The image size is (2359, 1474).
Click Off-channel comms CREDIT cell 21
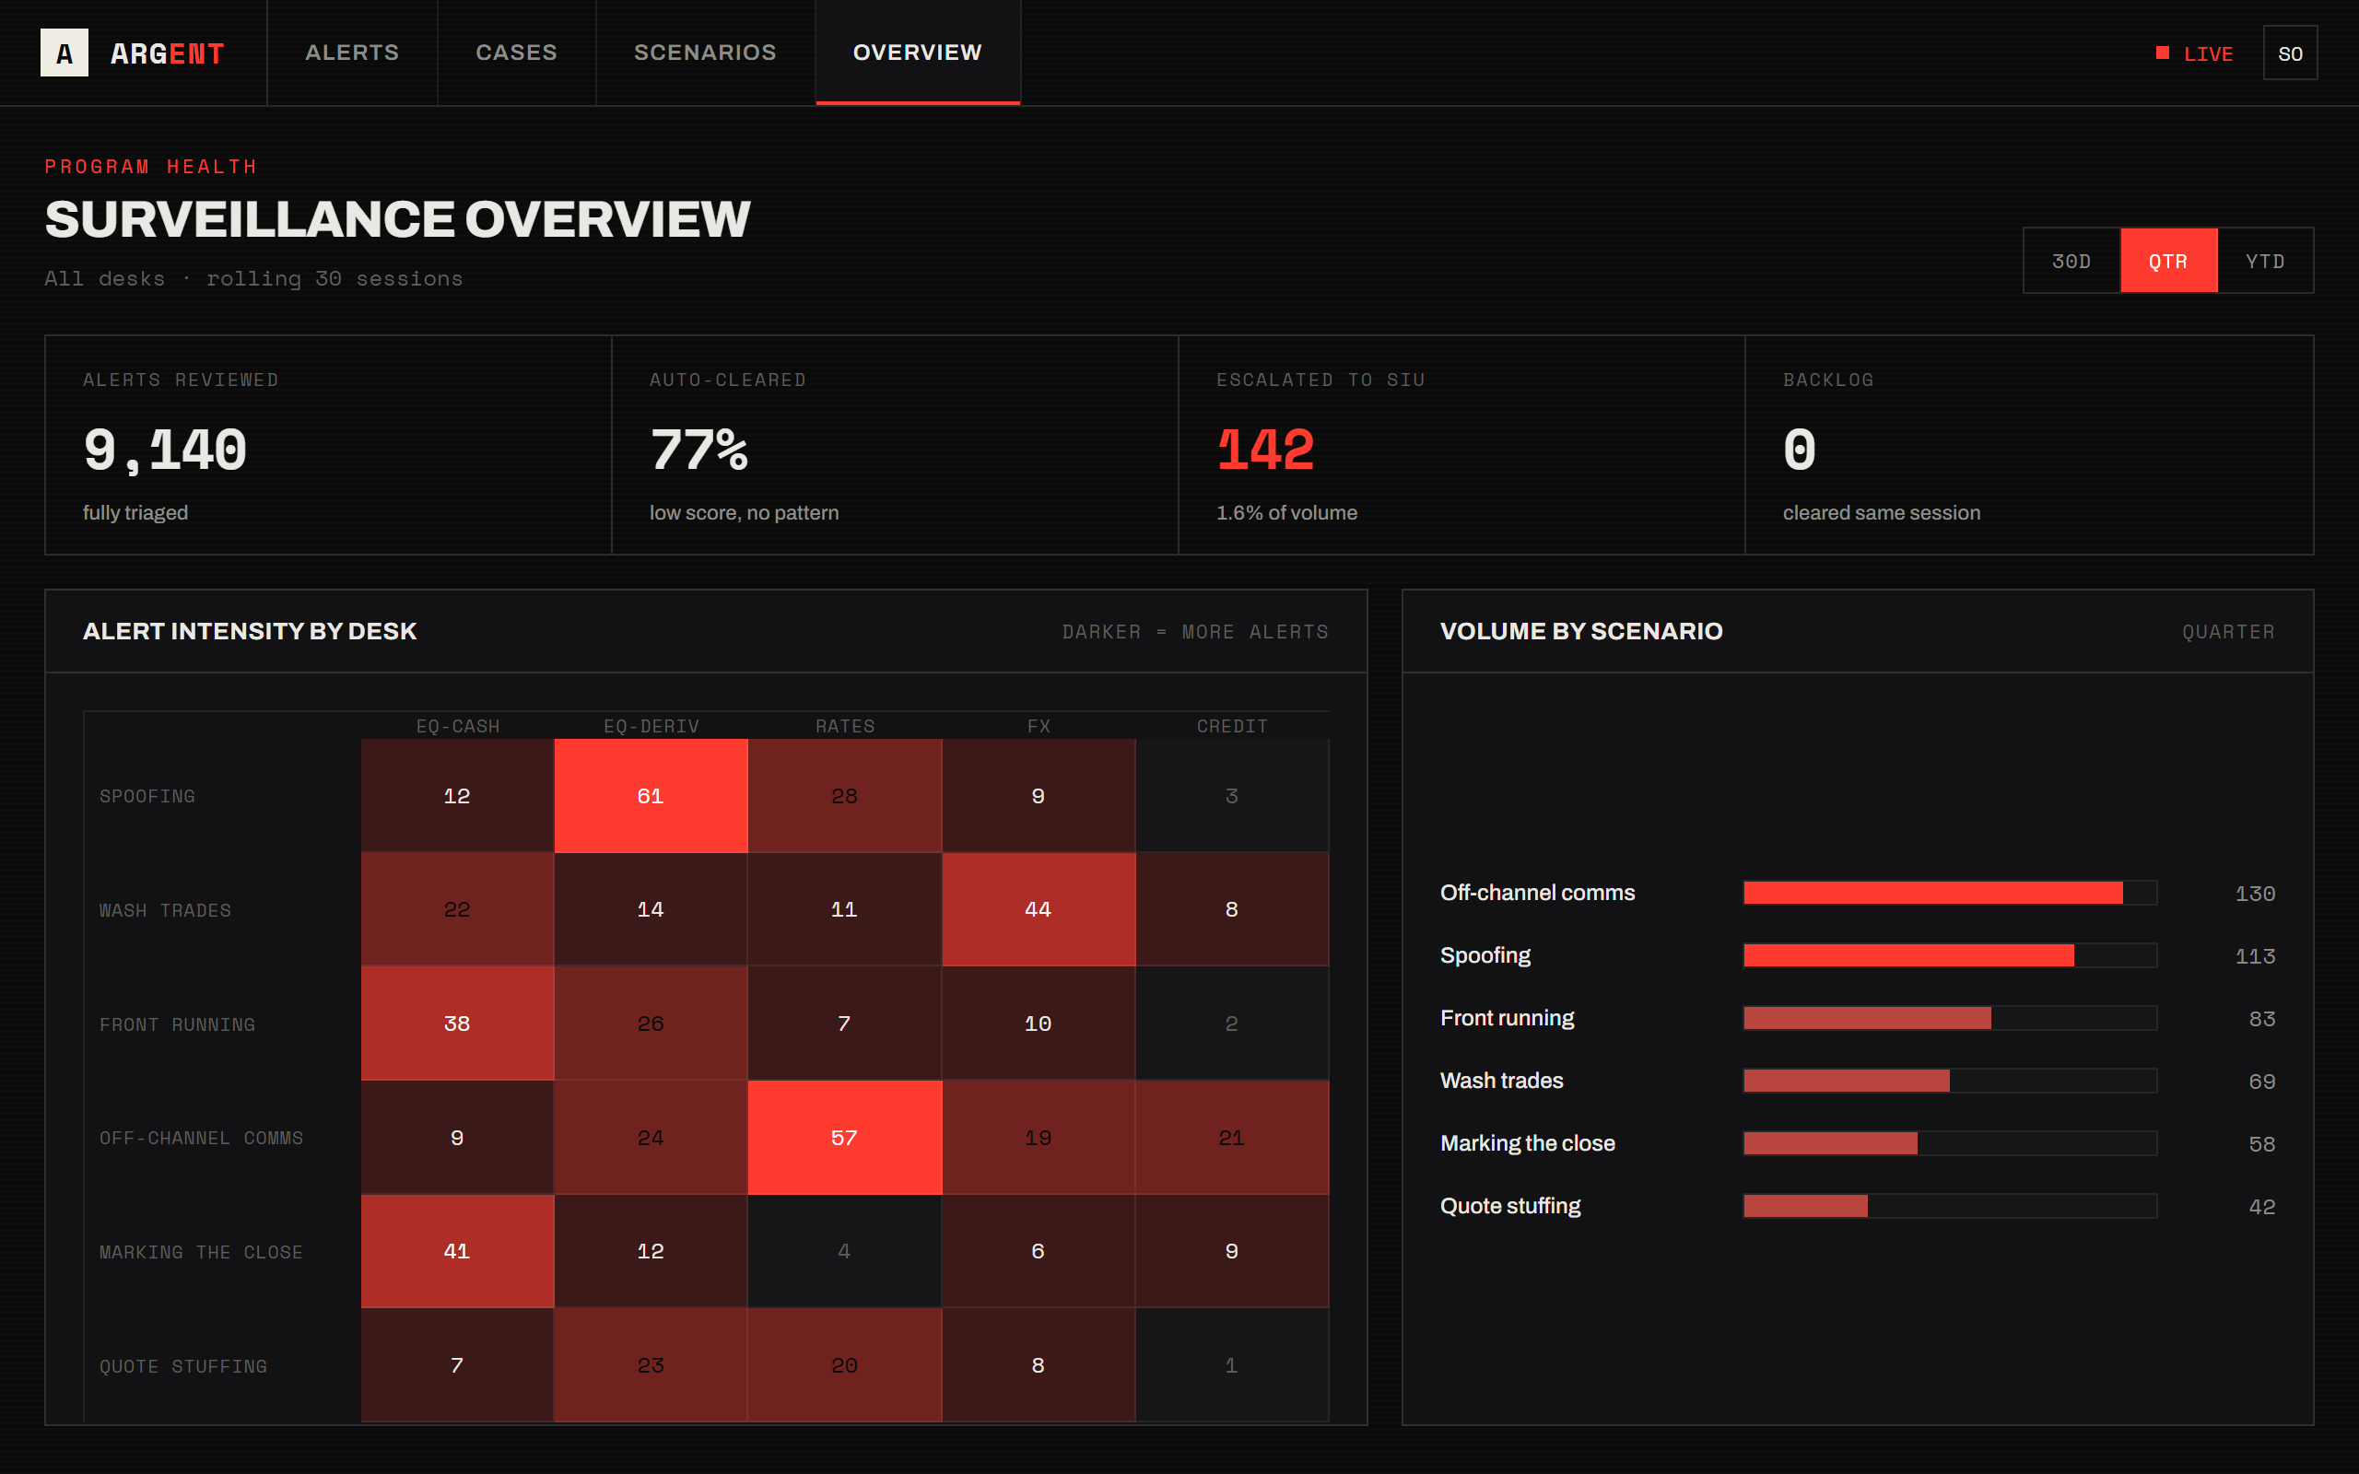[x=1232, y=1138]
